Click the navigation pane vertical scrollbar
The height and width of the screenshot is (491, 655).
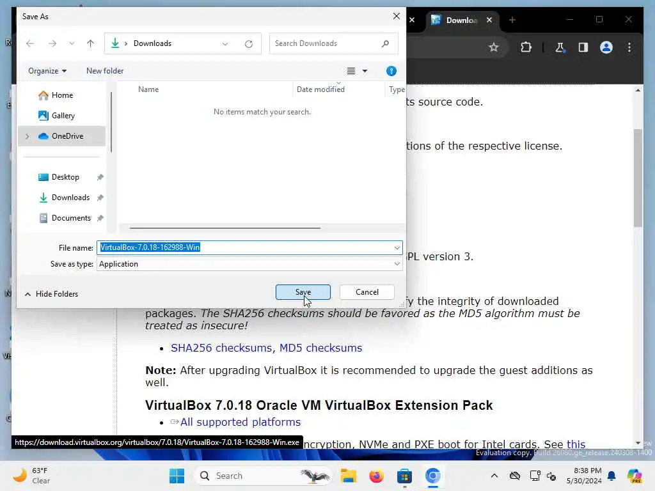111,122
